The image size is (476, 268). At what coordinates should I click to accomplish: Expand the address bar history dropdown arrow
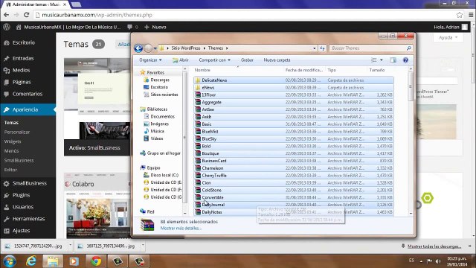pos(315,48)
